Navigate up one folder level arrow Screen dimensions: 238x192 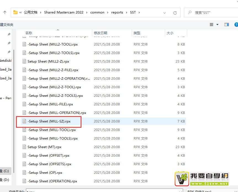click(5, 12)
